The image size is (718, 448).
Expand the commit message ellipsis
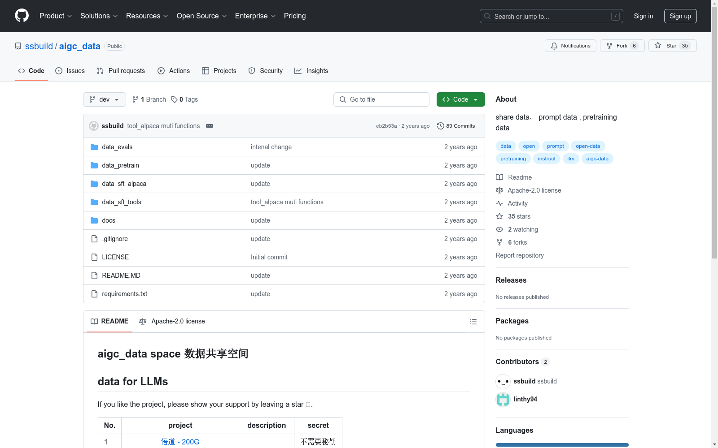pyautogui.click(x=210, y=126)
